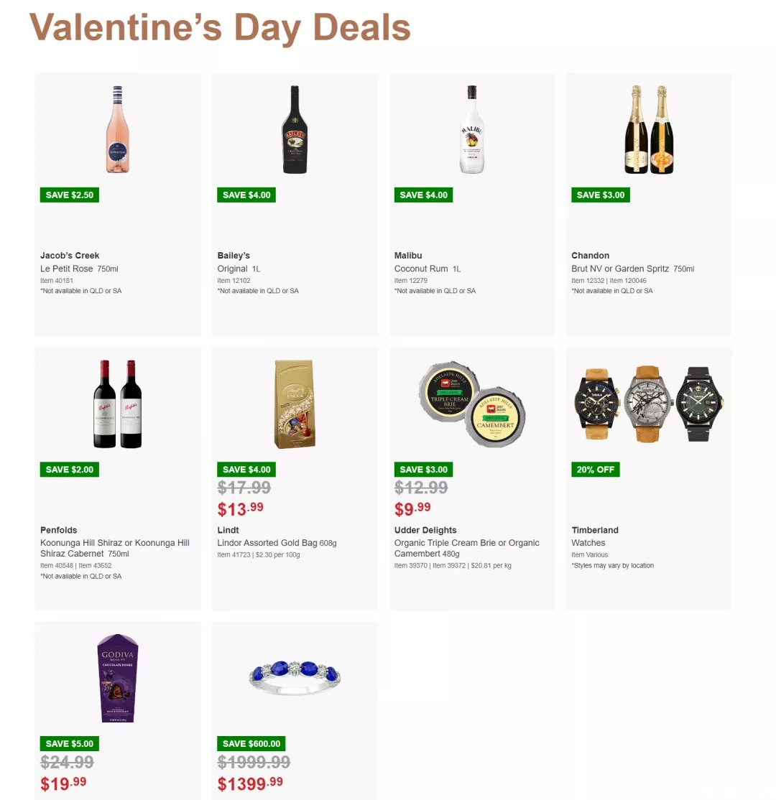Select the Malibu Coconut Rum bottle image
Image resolution: width=776 pixels, height=800 pixels.
point(472,129)
